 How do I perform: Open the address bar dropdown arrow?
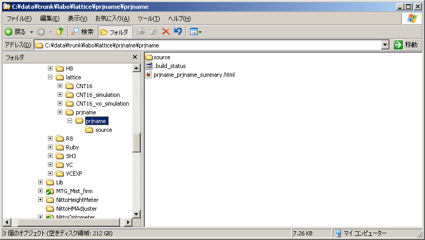[x=385, y=45]
